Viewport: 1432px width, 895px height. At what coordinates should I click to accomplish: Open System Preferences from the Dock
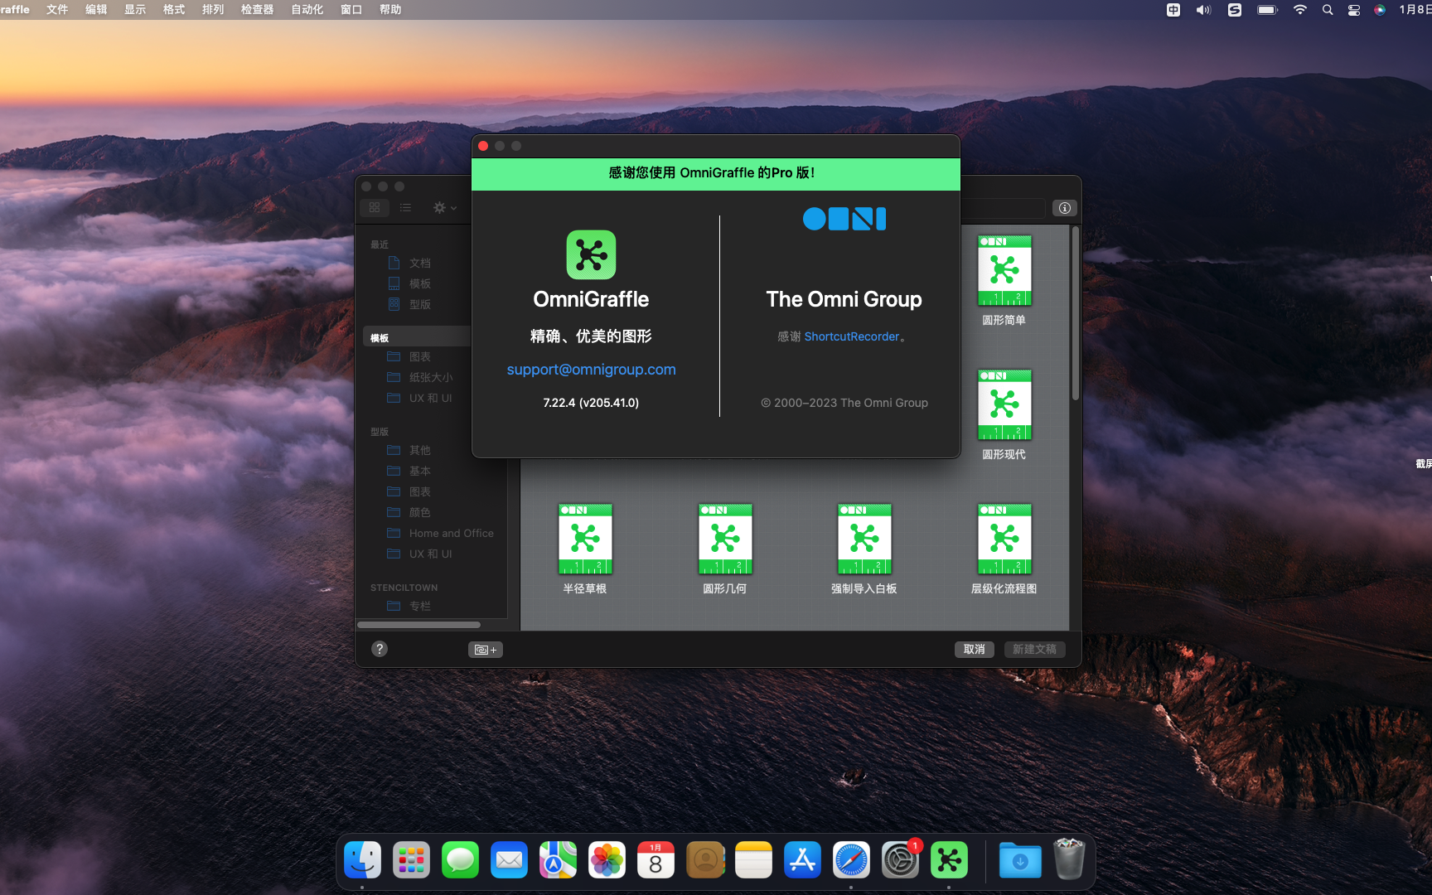(900, 860)
